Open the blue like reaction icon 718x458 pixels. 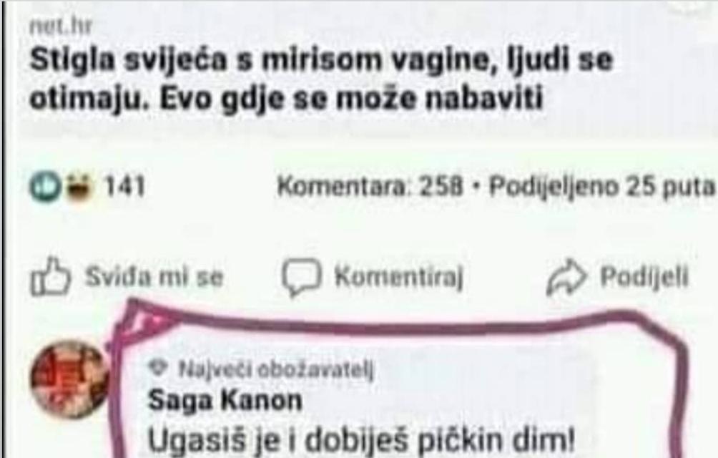pos(45,187)
